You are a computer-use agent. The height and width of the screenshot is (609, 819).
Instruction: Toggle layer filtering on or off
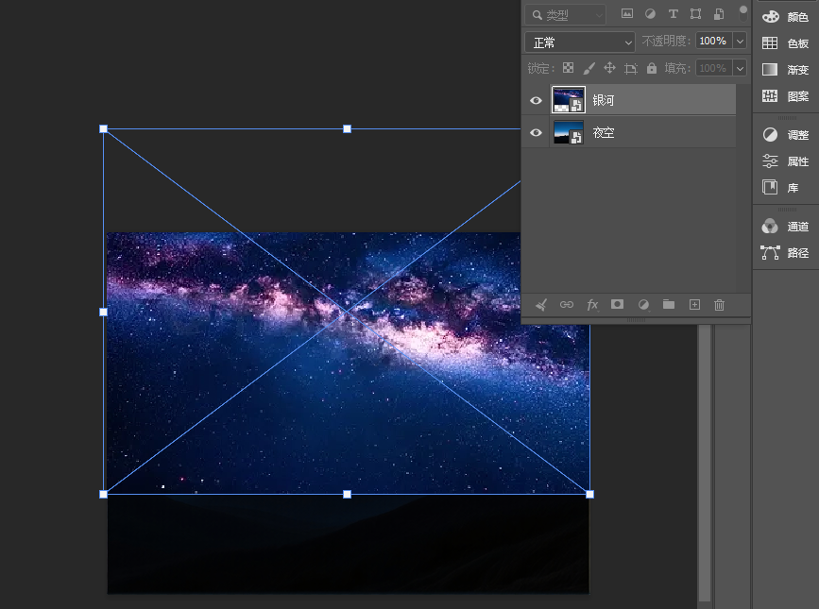[742, 14]
